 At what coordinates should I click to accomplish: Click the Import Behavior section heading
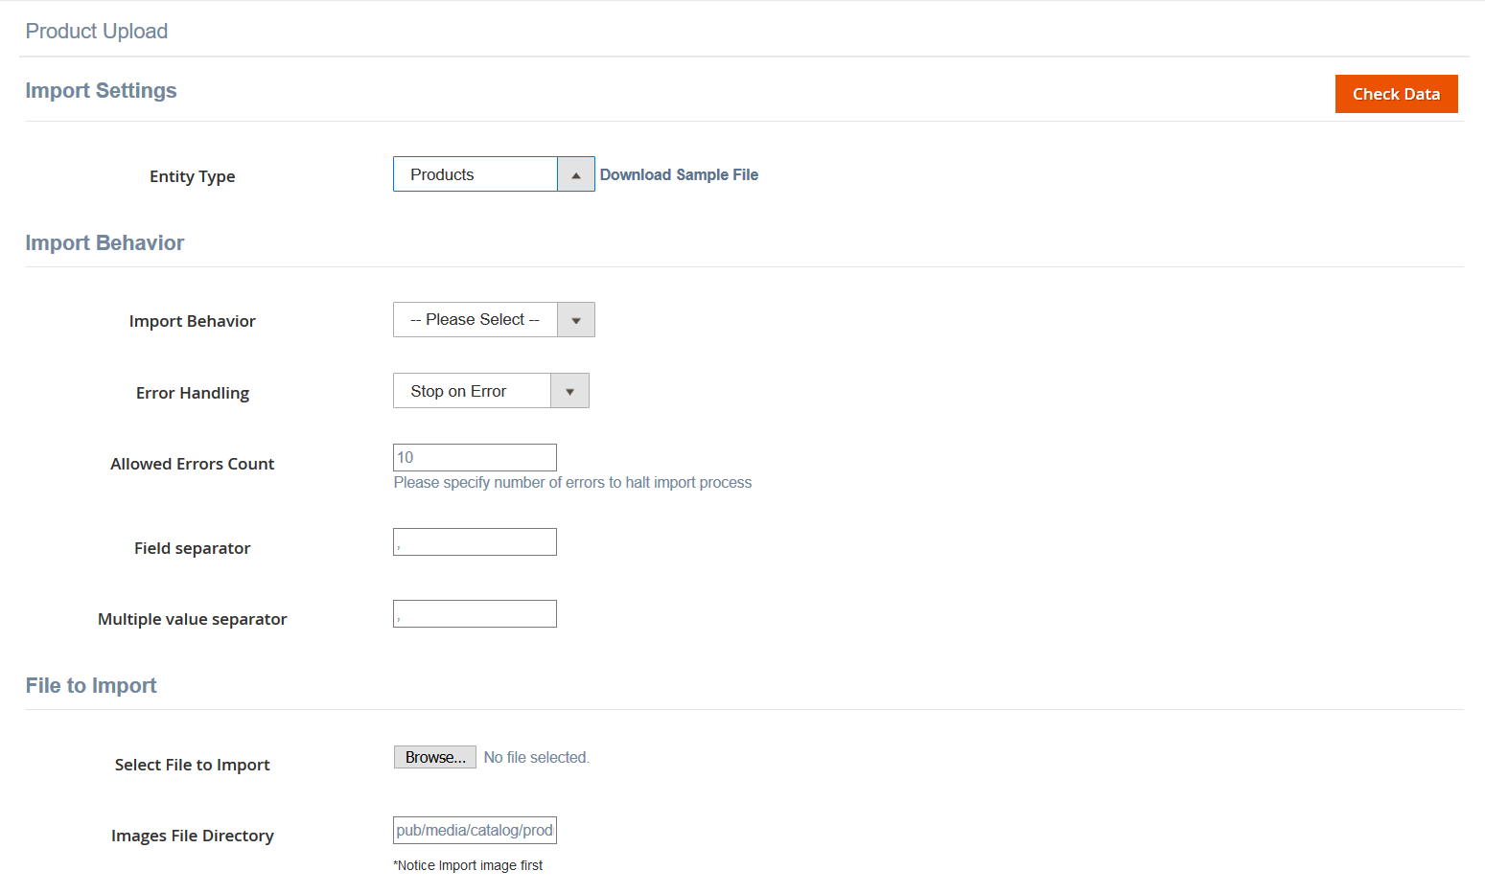104,242
